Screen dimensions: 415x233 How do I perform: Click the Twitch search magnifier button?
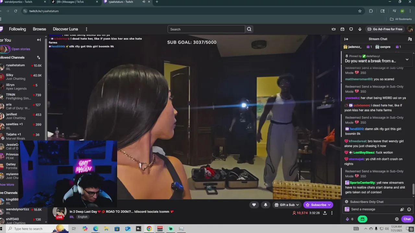pyautogui.click(x=249, y=29)
